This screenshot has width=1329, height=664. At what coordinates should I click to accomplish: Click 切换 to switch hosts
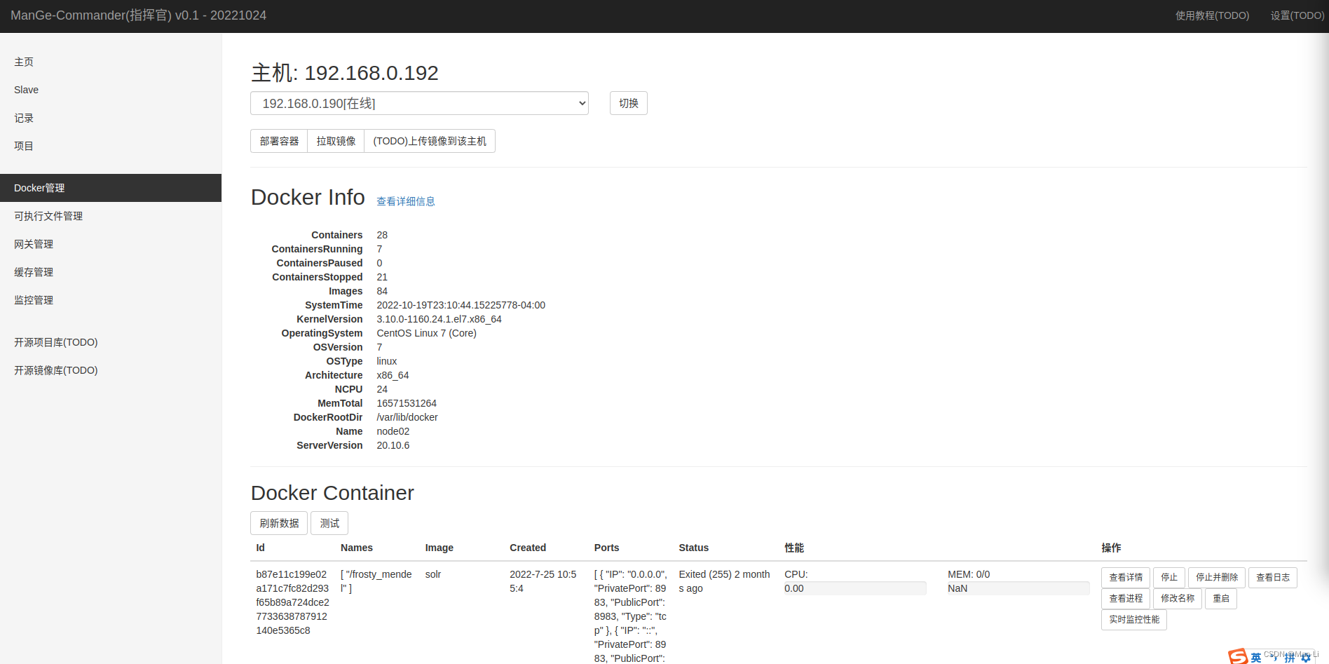(628, 103)
